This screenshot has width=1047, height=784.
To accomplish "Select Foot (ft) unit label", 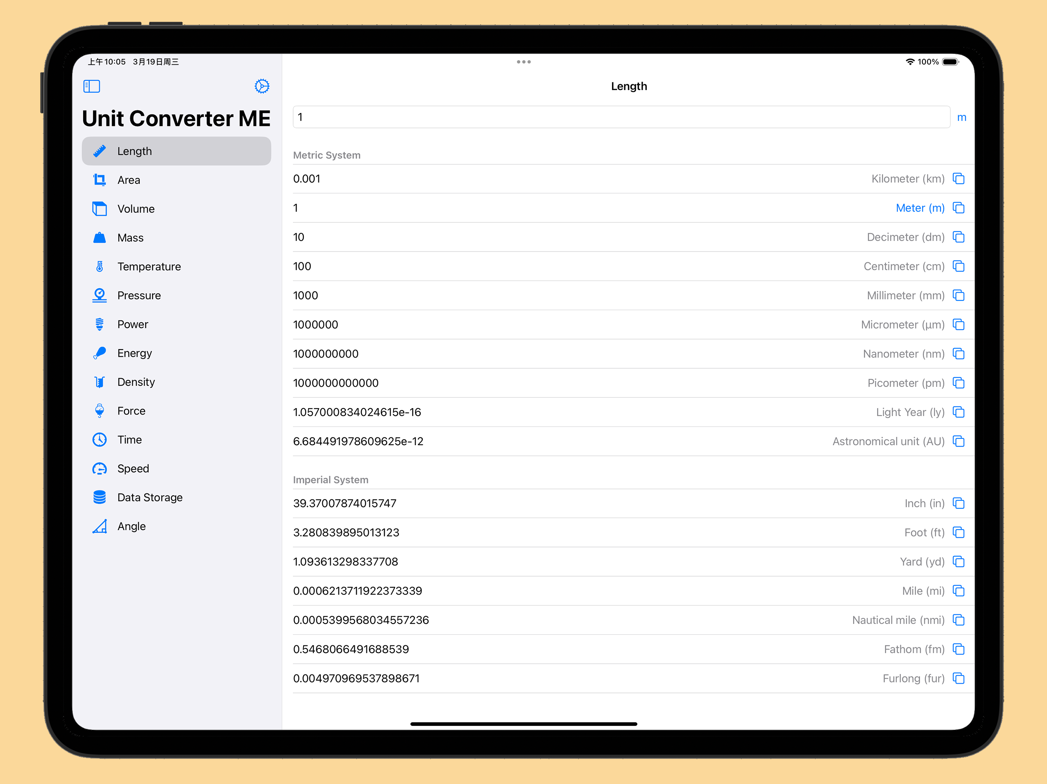I will coord(924,532).
